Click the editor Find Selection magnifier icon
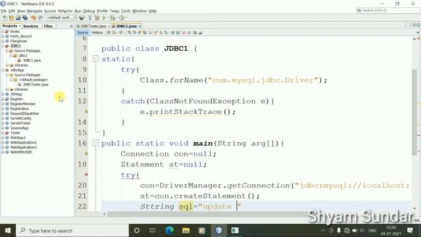 tap(130, 33)
